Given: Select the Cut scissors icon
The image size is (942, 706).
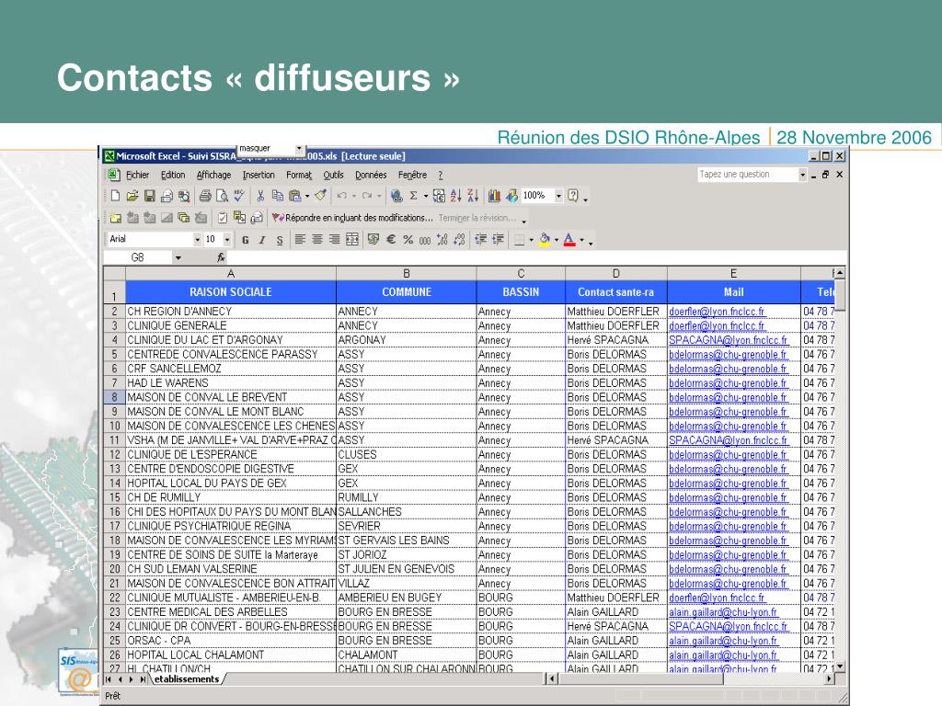Looking at the screenshot, I should click(260, 196).
